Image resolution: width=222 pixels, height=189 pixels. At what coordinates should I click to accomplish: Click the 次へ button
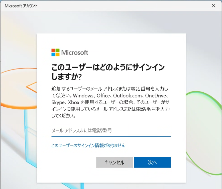click(x=152, y=162)
